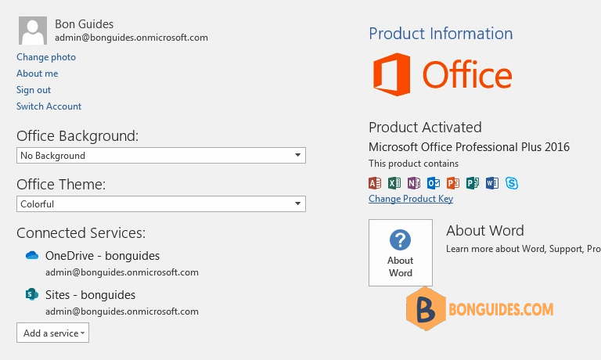Click the OneDrive cloud icon
Image resolution: width=601 pixels, height=360 pixels.
point(32,255)
